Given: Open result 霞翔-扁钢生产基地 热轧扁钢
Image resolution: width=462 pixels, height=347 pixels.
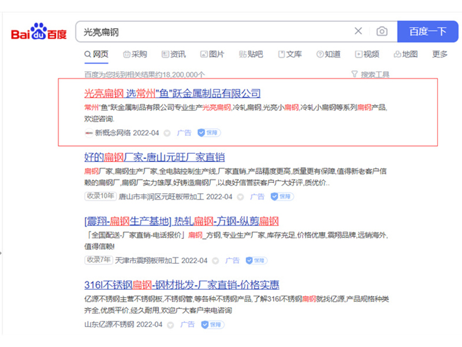Looking at the screenshot, I should coord(181,221).
